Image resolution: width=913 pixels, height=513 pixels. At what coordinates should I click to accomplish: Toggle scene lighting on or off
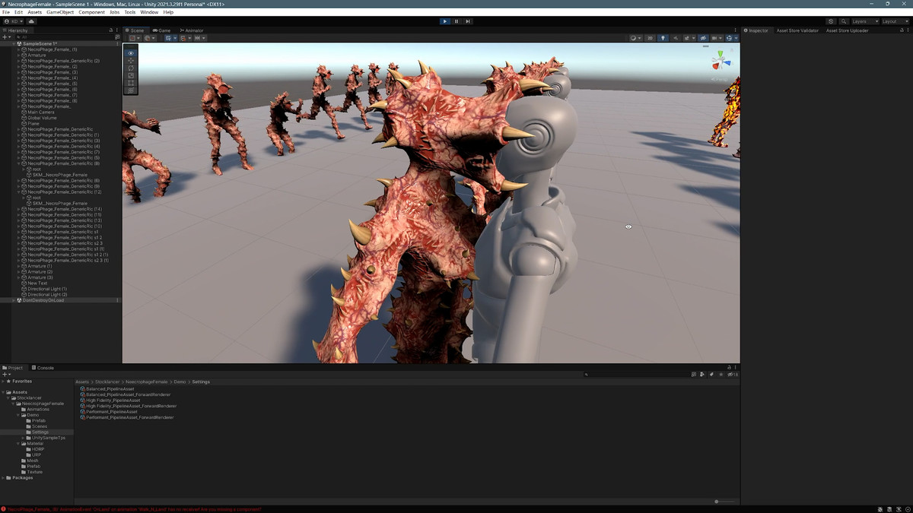point(662,38)
